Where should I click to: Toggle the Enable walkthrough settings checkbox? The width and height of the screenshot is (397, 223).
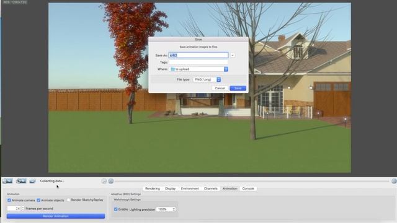pyautogui.click(x=116, y=209)
